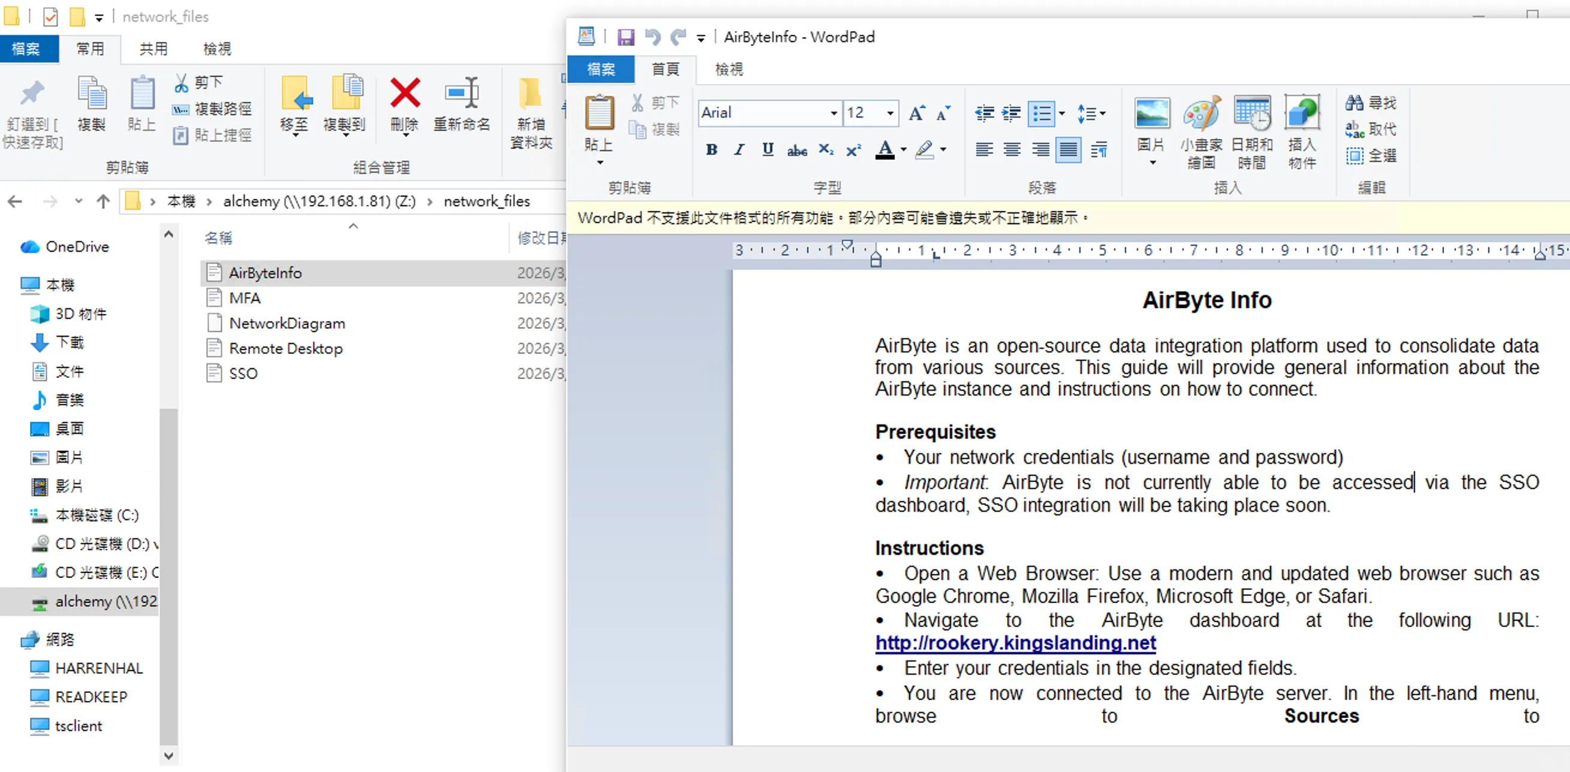Toggle superscript formatting in WordPad
Screen dimensions: 1570x772
pyautogui.click(x=854, y=149)
